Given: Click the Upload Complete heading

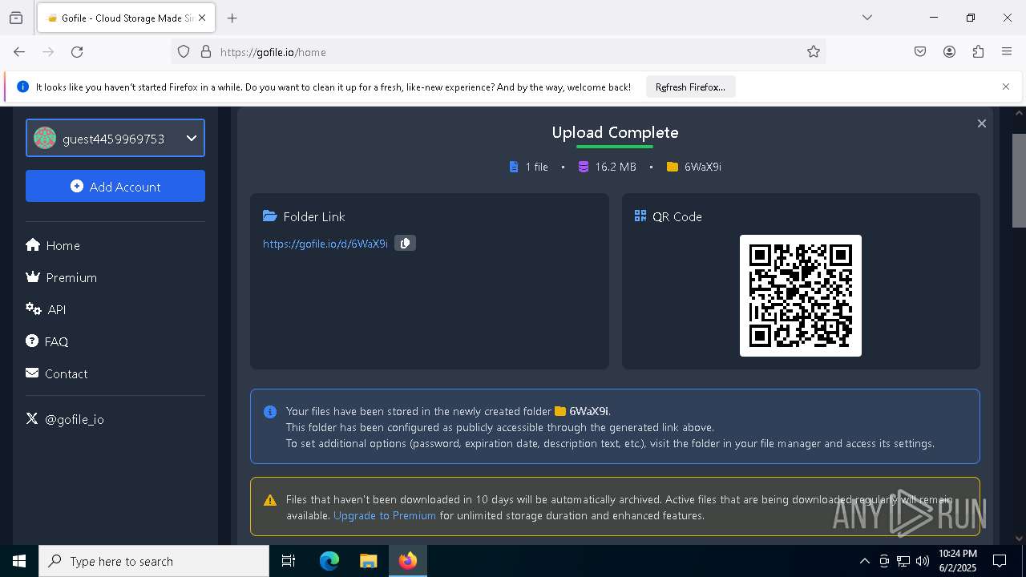Looking at the screenshot, I should click(x=615, y=132).
